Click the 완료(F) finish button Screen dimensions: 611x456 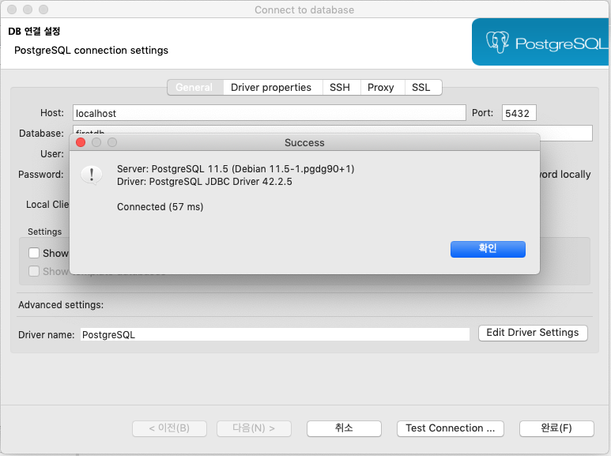[556, 428]
